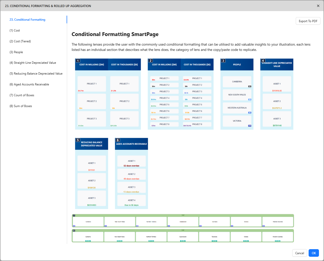Click the Cost in Millions thumbnail numbered 1
The height and width of the screenshot is (261, 324).
pos(108,94)
